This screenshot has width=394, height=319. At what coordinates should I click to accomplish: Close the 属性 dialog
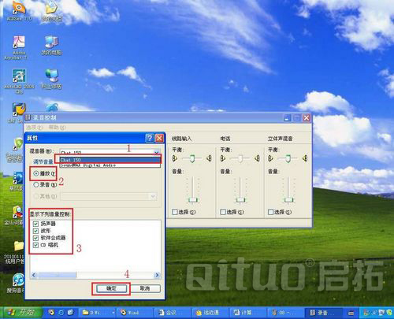click(160, 138)
